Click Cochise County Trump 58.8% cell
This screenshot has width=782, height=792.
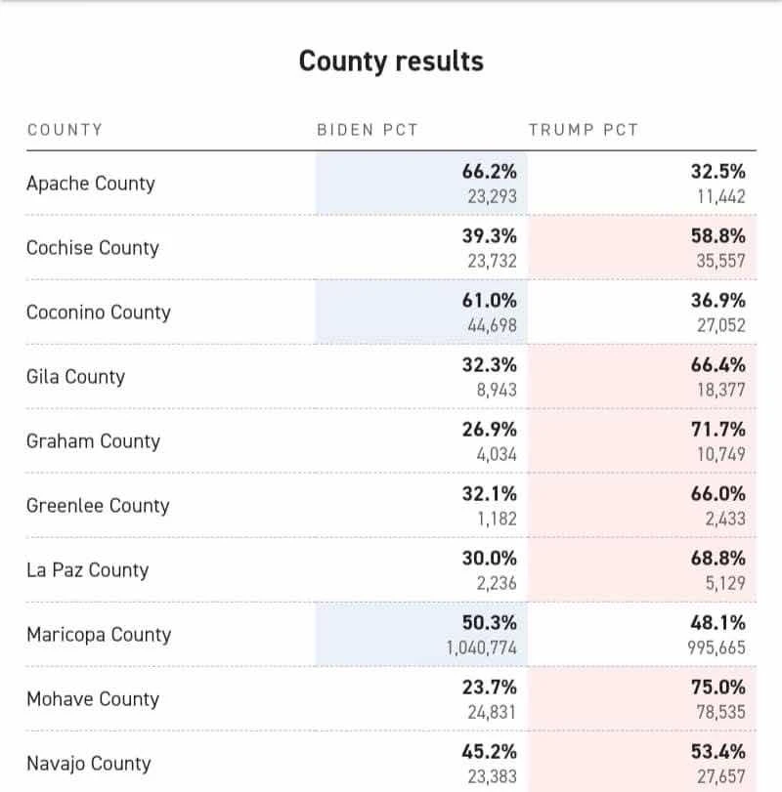pyautogui.click(x=642, y=248)
